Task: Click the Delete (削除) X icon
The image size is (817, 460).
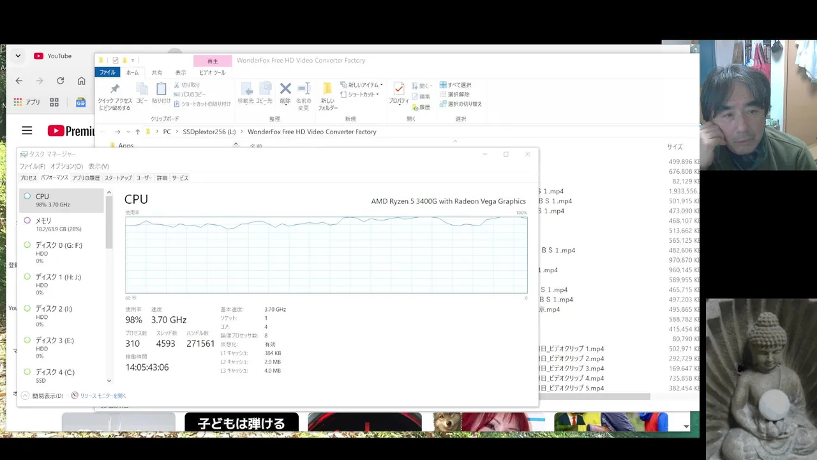Action: pyautogui.click(x=285, y=89)
